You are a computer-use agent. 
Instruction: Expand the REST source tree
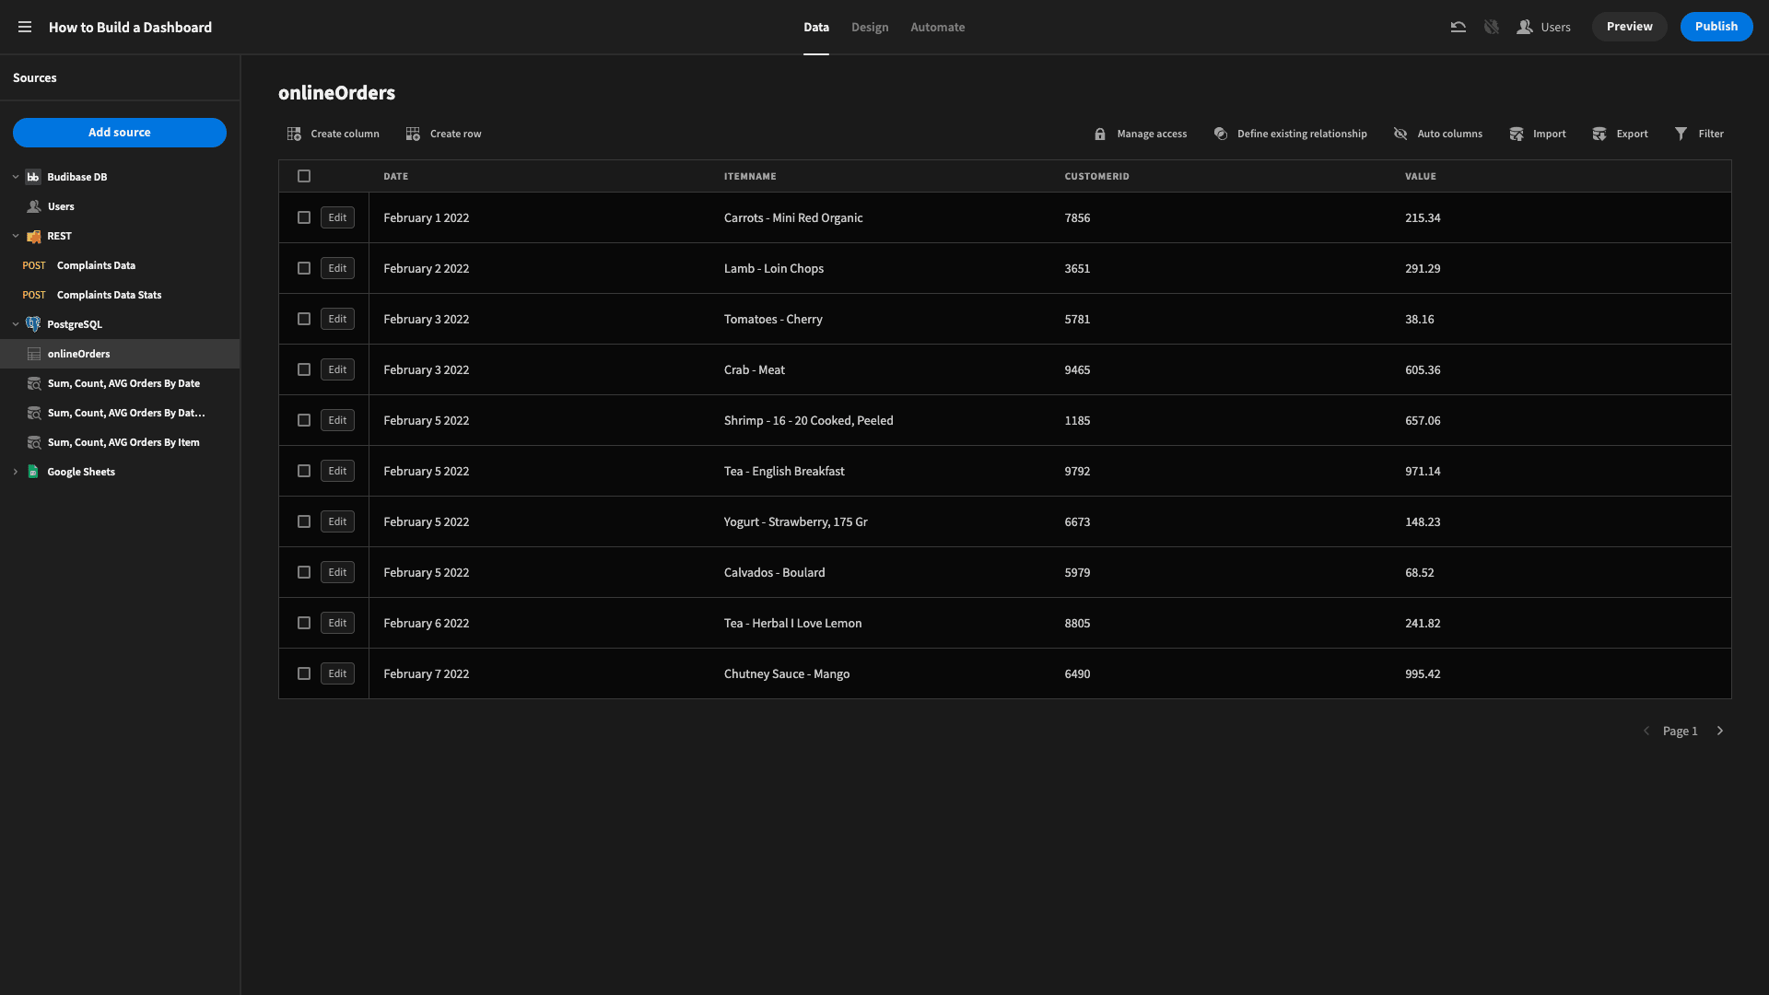[x=15, y=236]
